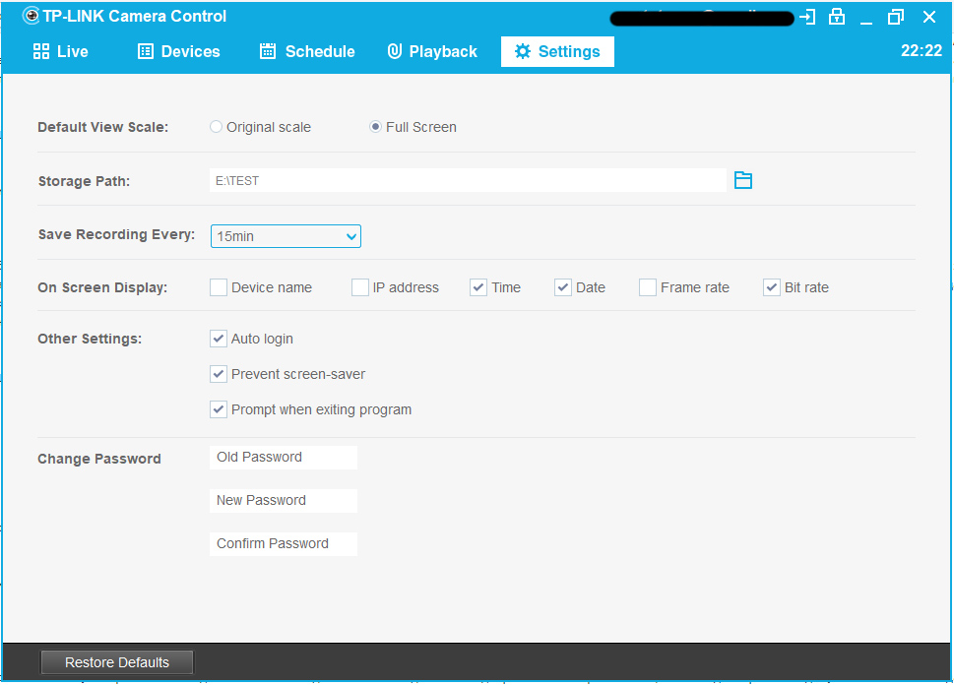Click the Storage Path text field
The image size is (954, 685).
(x=468, y=180)
